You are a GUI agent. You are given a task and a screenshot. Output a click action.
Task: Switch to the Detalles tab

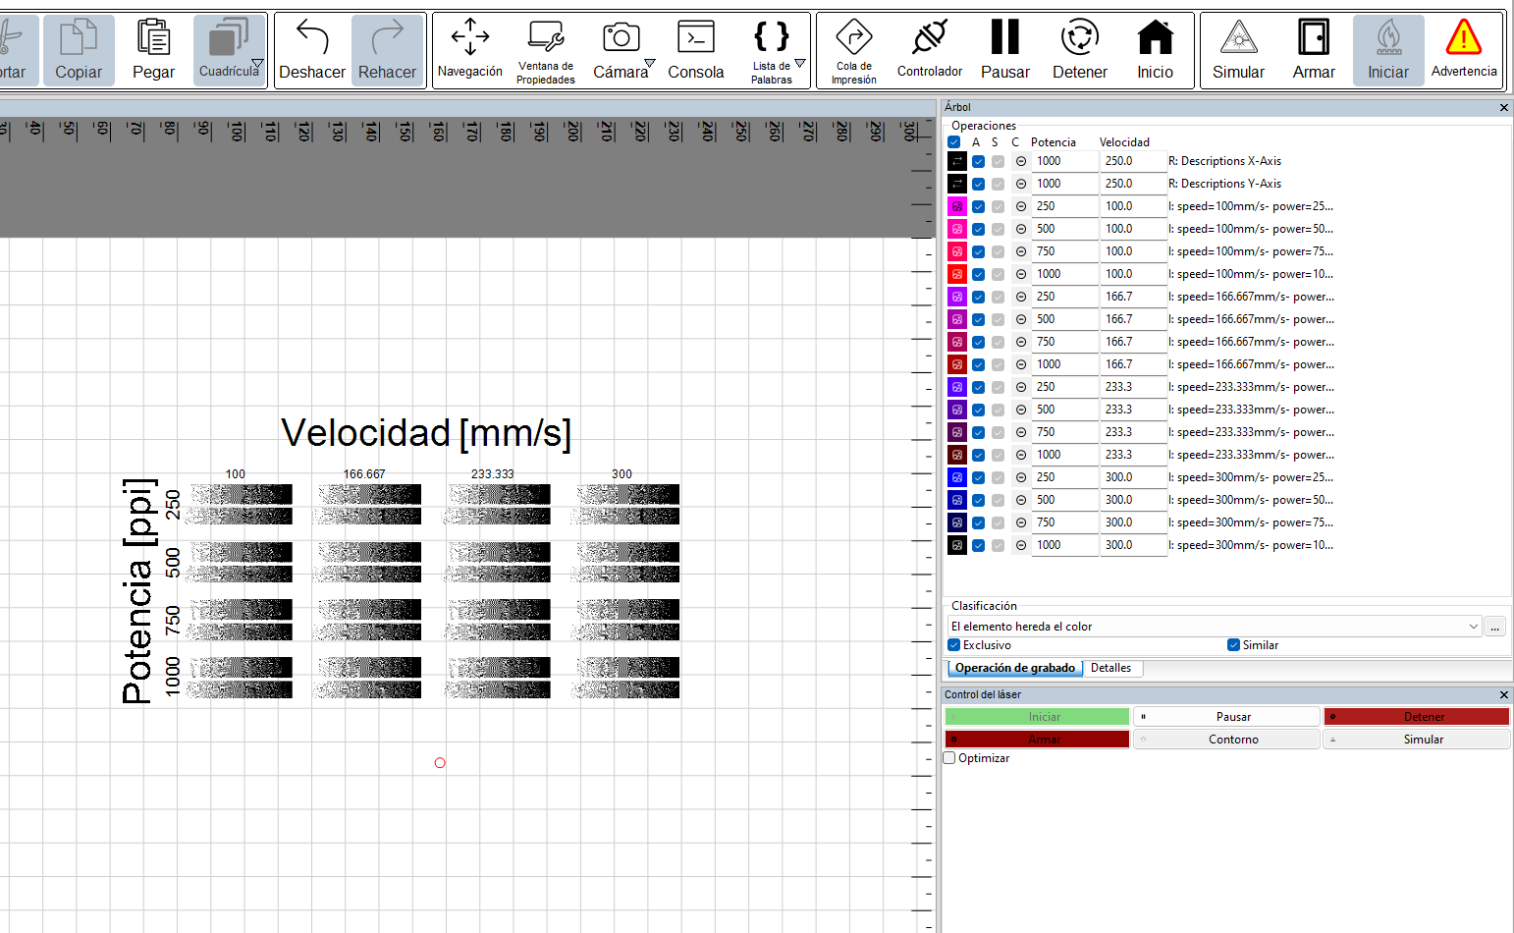point(1110,668)
